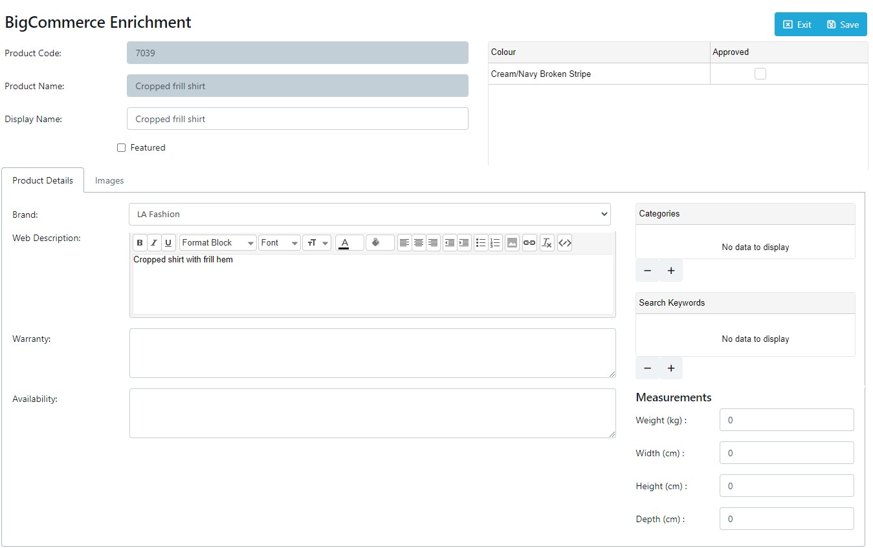Click the Warranty text box
The height and width of the screenshot is (548, 873).
click(x=373, y=353)
